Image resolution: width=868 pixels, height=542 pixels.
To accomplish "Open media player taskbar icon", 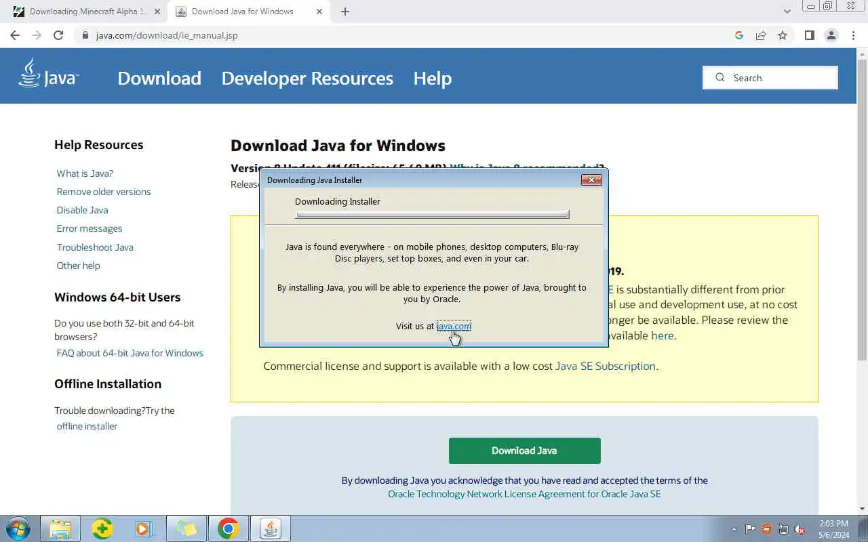I will click(144, 528).
